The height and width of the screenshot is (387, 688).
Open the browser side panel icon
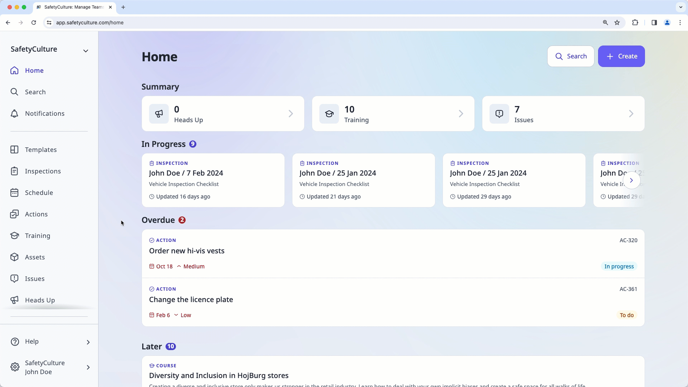(654, 23)
